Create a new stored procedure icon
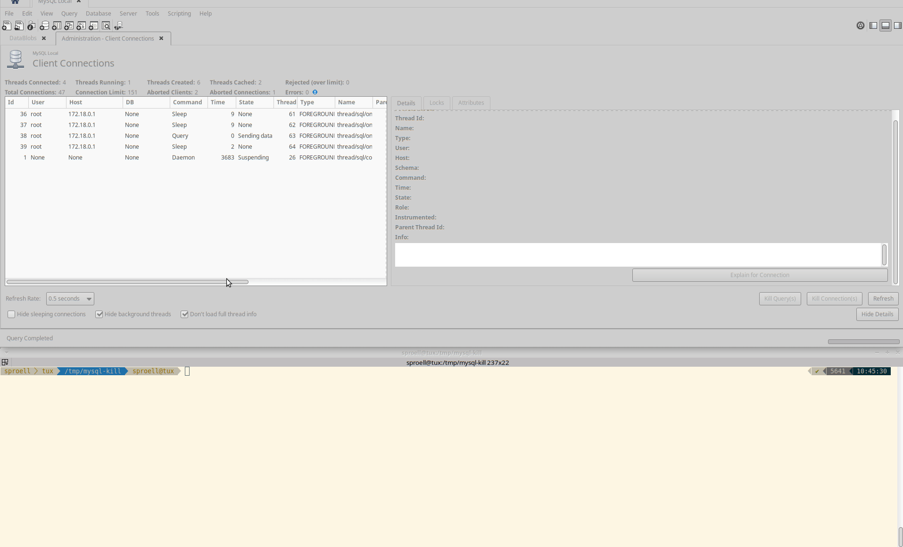 point(81,25)
